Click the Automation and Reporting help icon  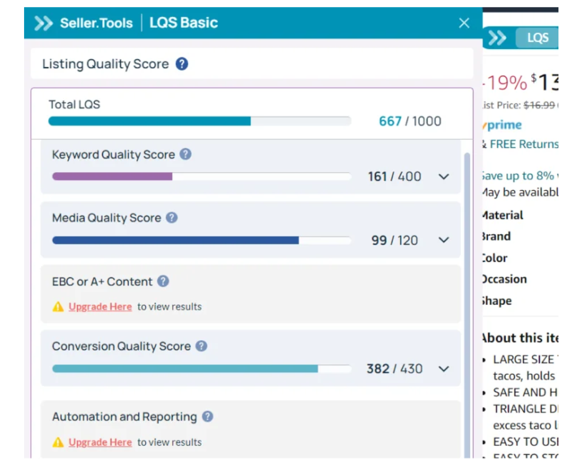pyautogui.click(x=208, y=416)
